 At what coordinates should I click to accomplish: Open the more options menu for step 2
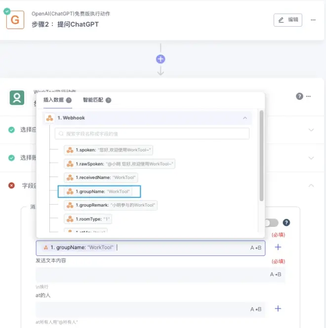click(313, 20)
